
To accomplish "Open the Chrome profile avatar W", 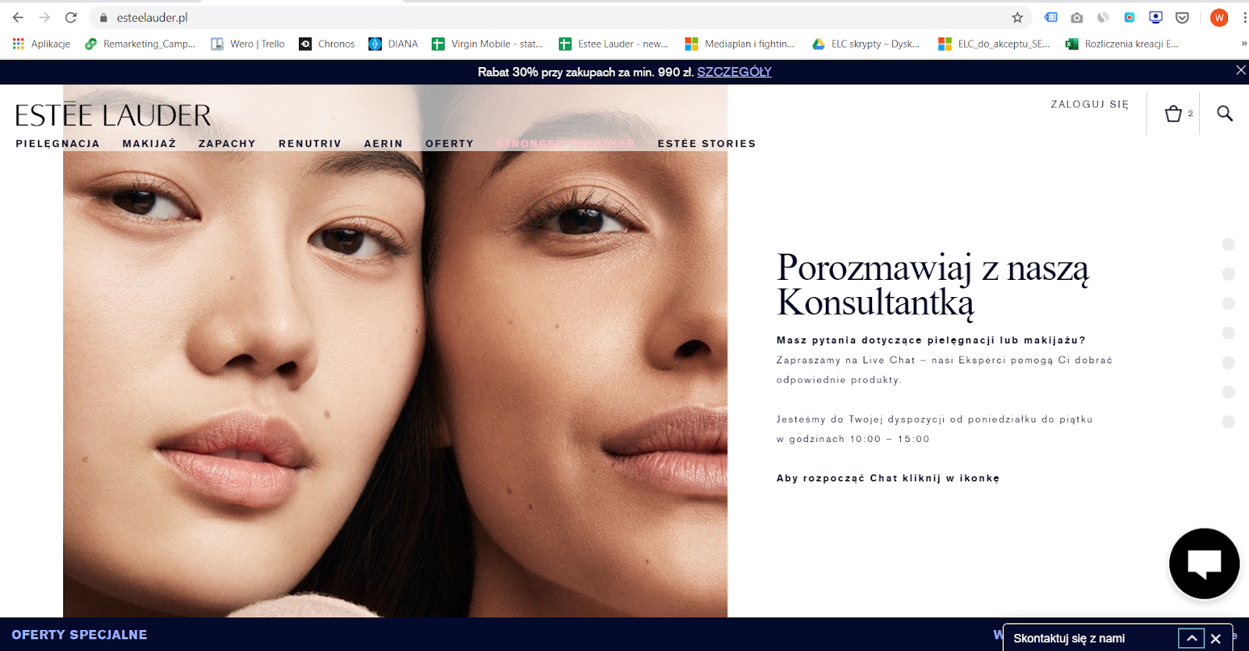I will tap(1219, 17).
